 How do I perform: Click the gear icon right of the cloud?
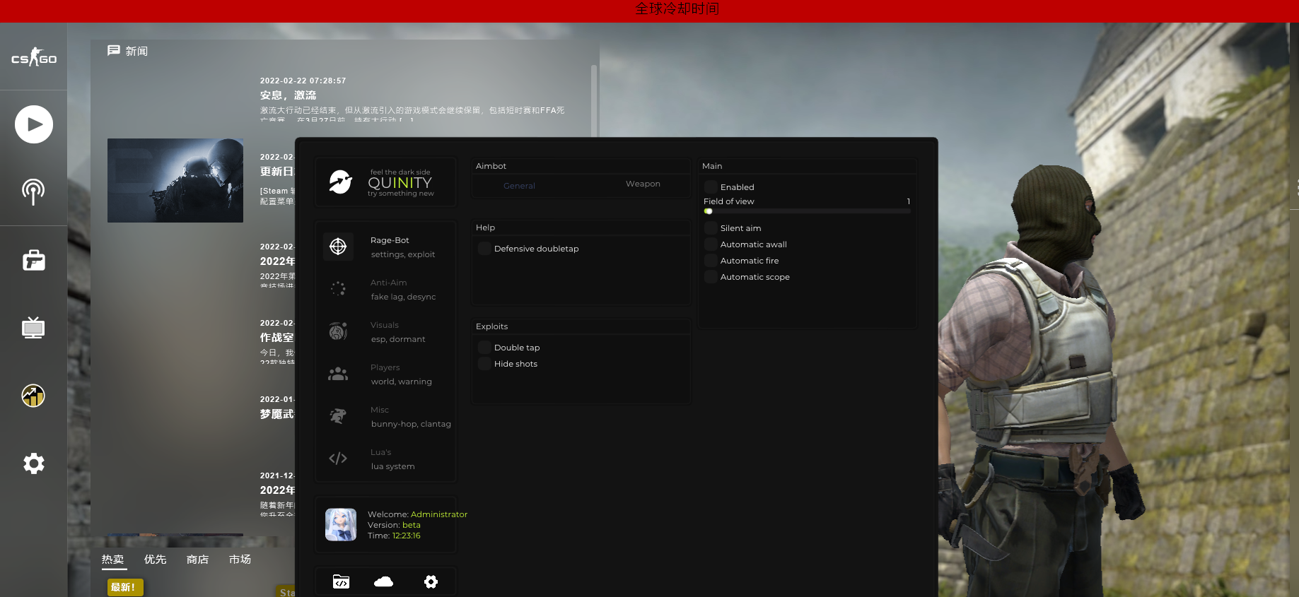pyautogui.click(x=431, y=581)
